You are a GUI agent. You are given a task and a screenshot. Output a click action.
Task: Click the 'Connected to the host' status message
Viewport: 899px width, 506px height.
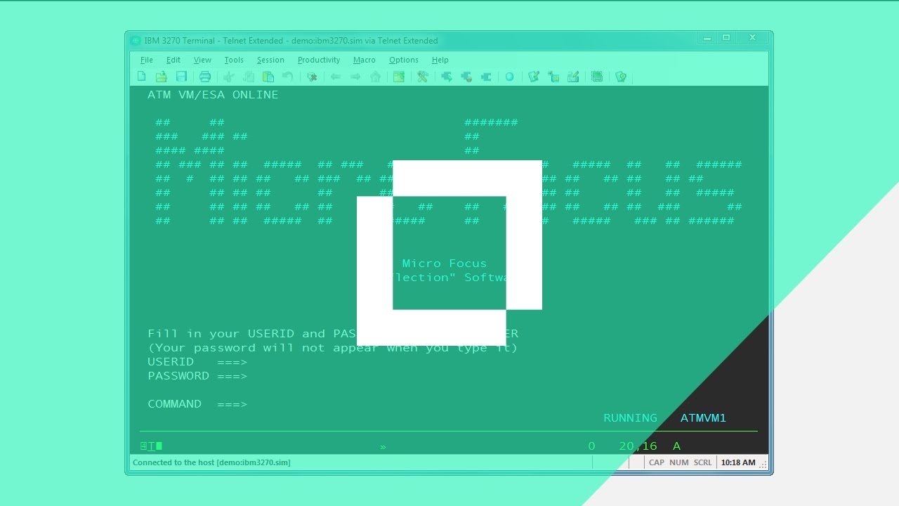tap(211, 462)
